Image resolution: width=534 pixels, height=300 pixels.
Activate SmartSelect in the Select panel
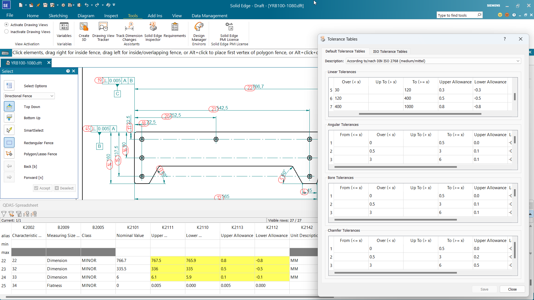point(9,130)
